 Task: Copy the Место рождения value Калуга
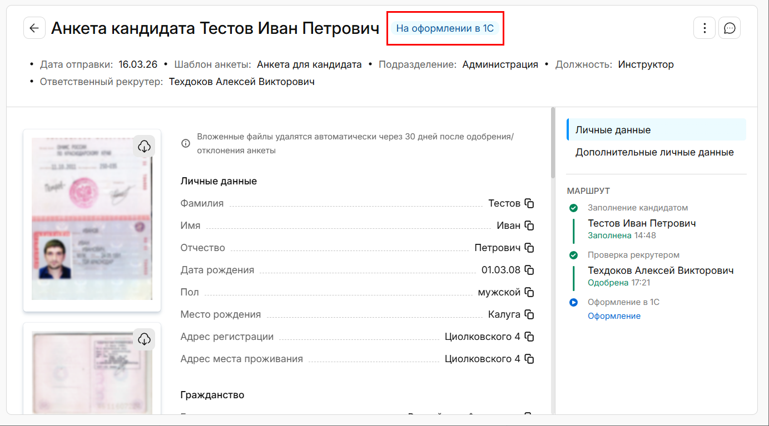(x=529, y=314)
